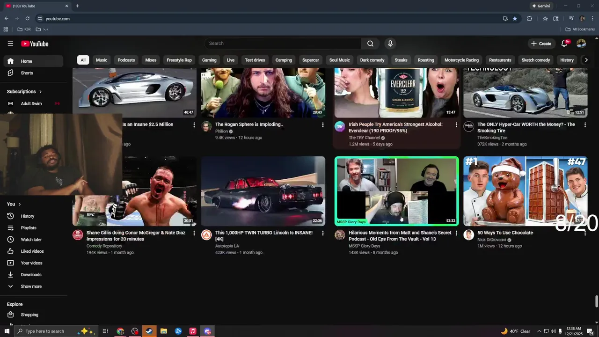The width and height of the screenshot is (599, 337).
Task: Open the Windows Start menu
Action: coord(7,331)
